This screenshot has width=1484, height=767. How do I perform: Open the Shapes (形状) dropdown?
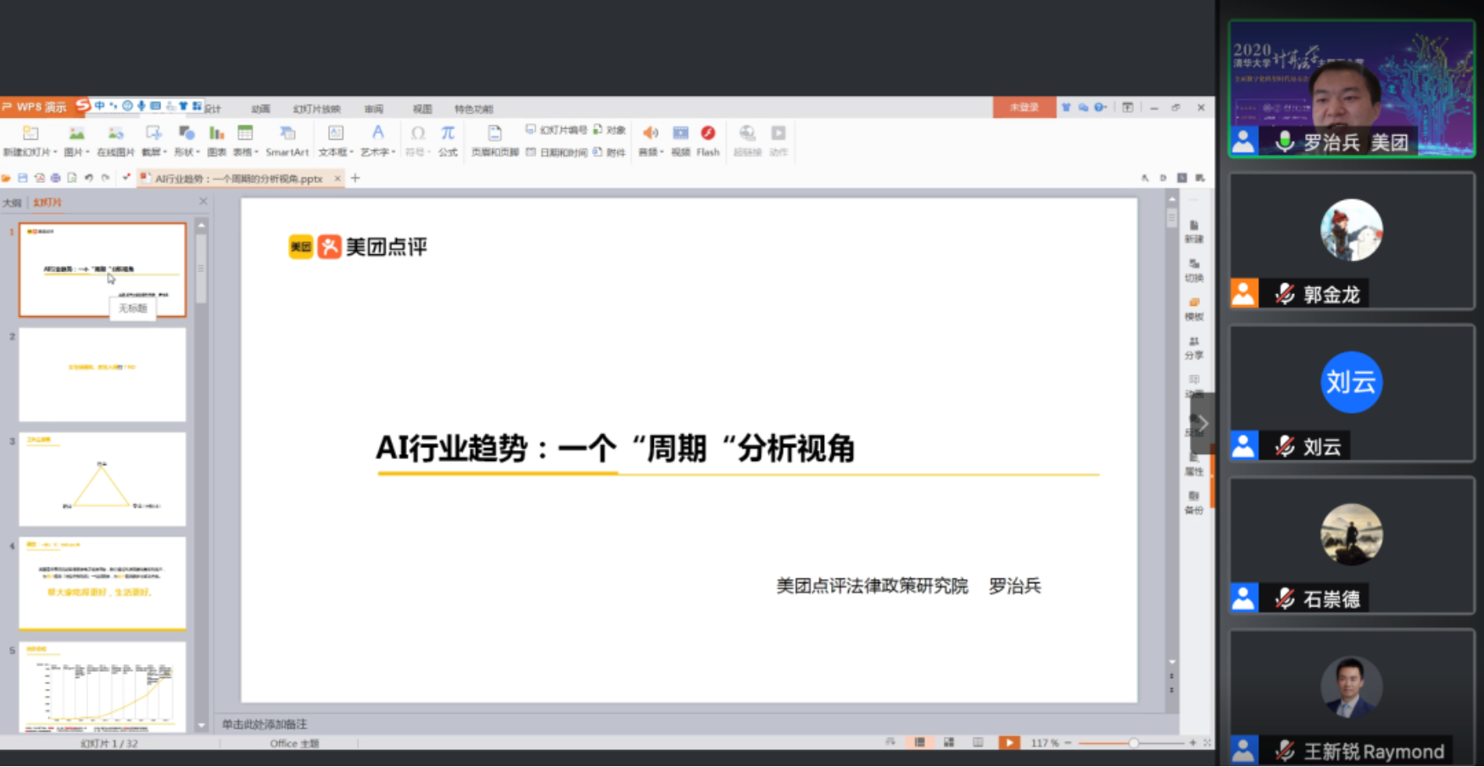(x=186, y=141)
